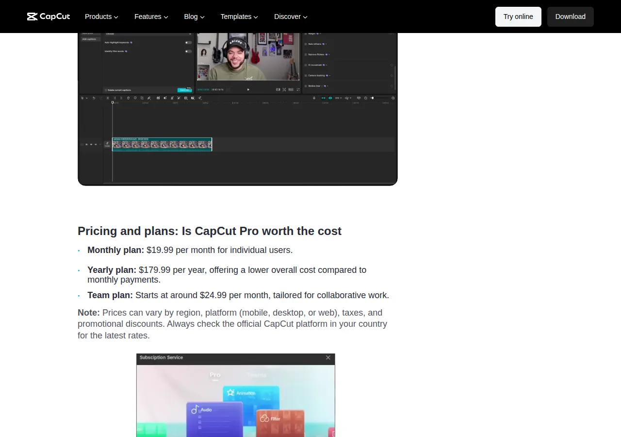
Task: Click the Cover button beside the video track
Action: 107,144
